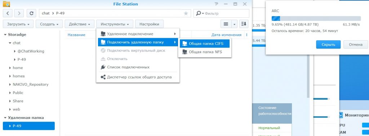Select P-49 folder under chat
This screenshot has height=136, width=369.
click(x=22, y=60)
